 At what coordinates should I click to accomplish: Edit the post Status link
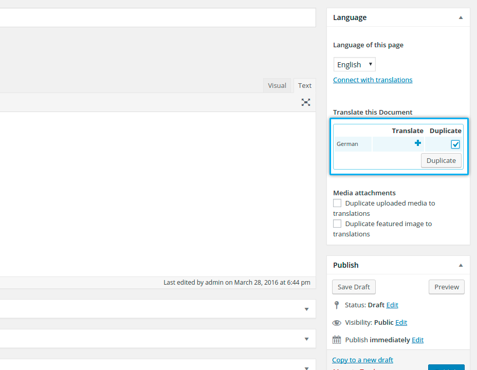pyautogui.click(x=392, y=305)
